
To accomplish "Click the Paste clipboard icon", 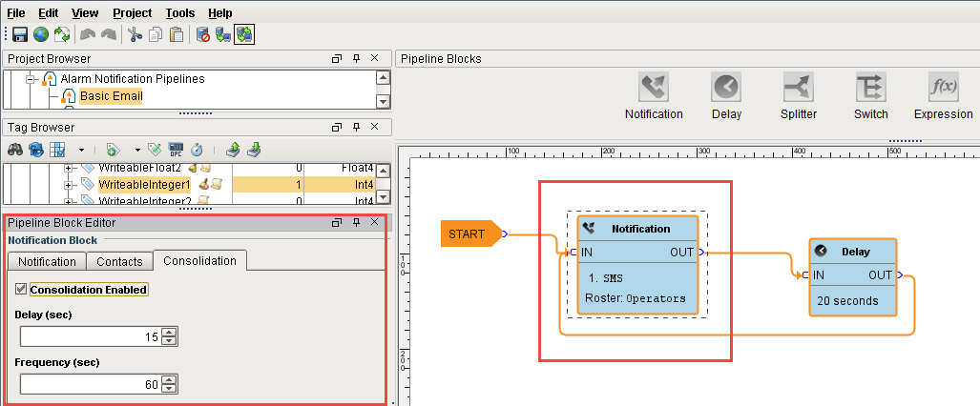I will coord(176,35).
